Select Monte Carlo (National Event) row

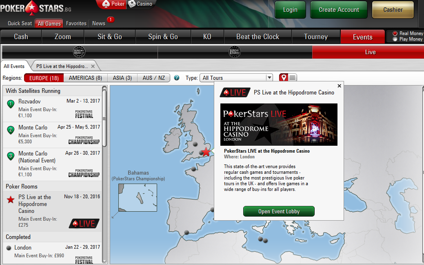click(53, 164)
